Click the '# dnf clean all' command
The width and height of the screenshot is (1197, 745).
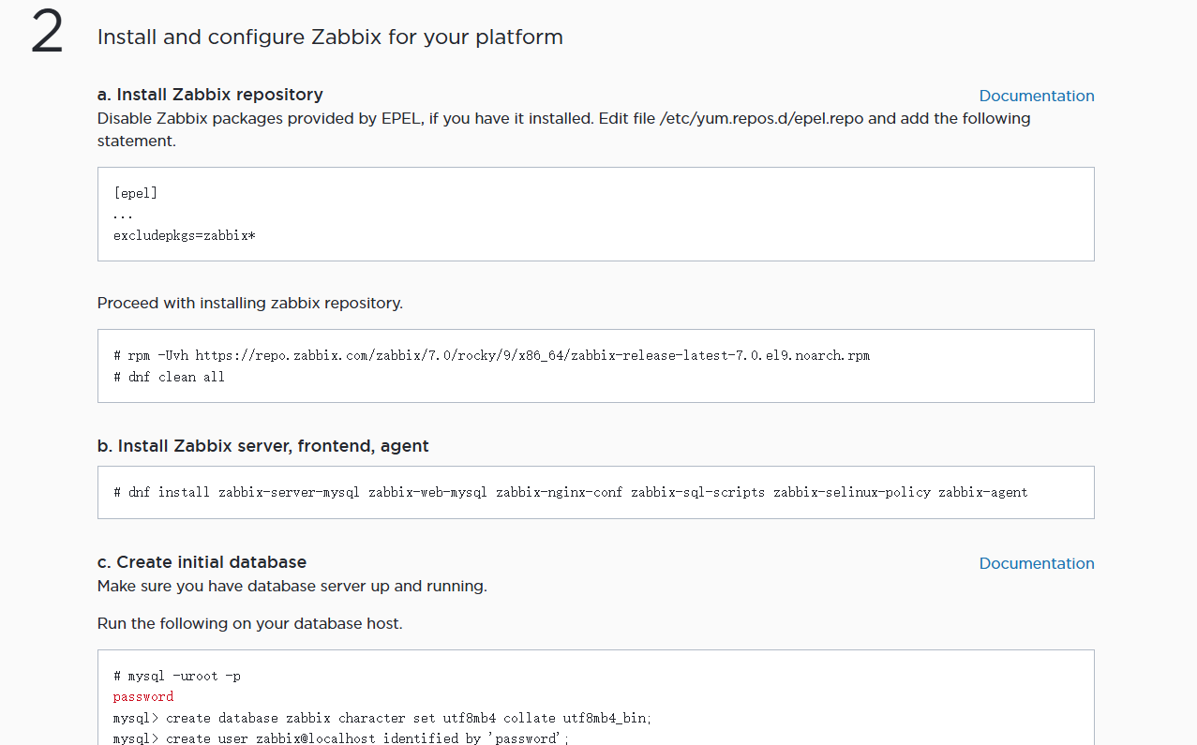click(170, 377)
